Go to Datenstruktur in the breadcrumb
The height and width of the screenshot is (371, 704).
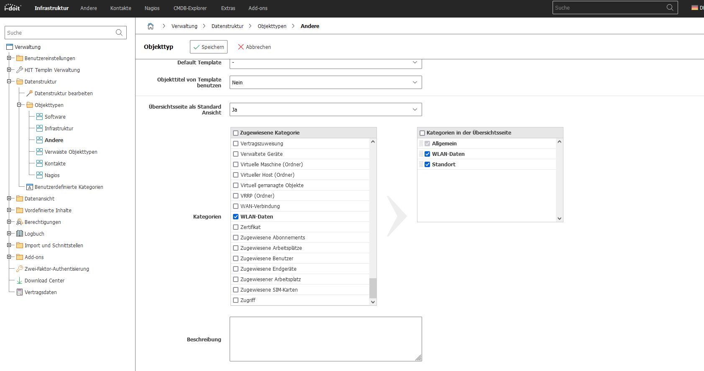click(228, 26)
